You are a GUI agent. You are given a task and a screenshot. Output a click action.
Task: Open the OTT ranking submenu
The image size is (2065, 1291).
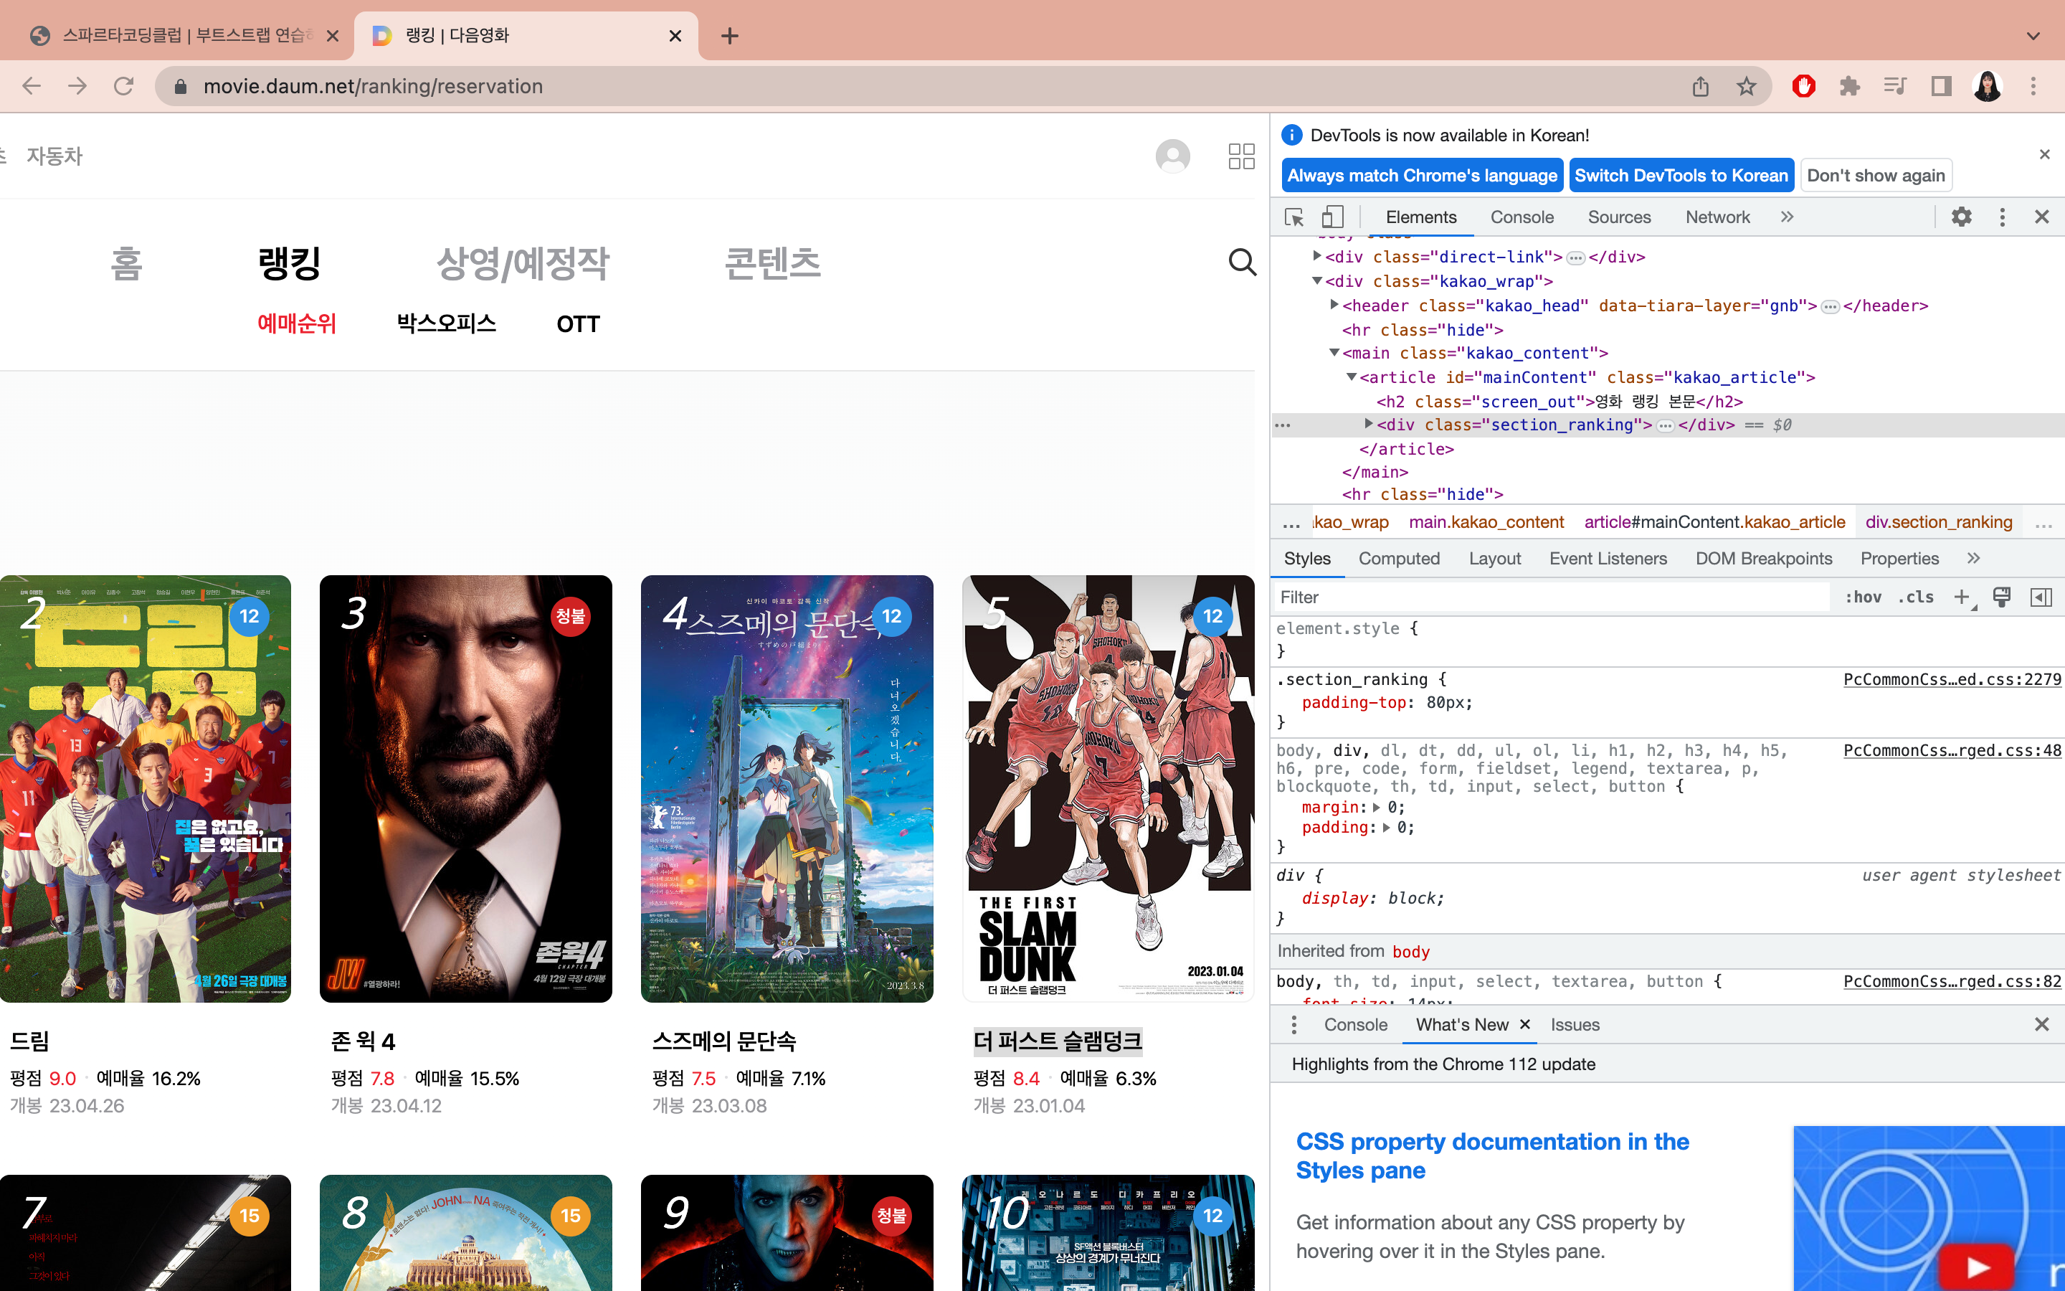click(578, 323)
